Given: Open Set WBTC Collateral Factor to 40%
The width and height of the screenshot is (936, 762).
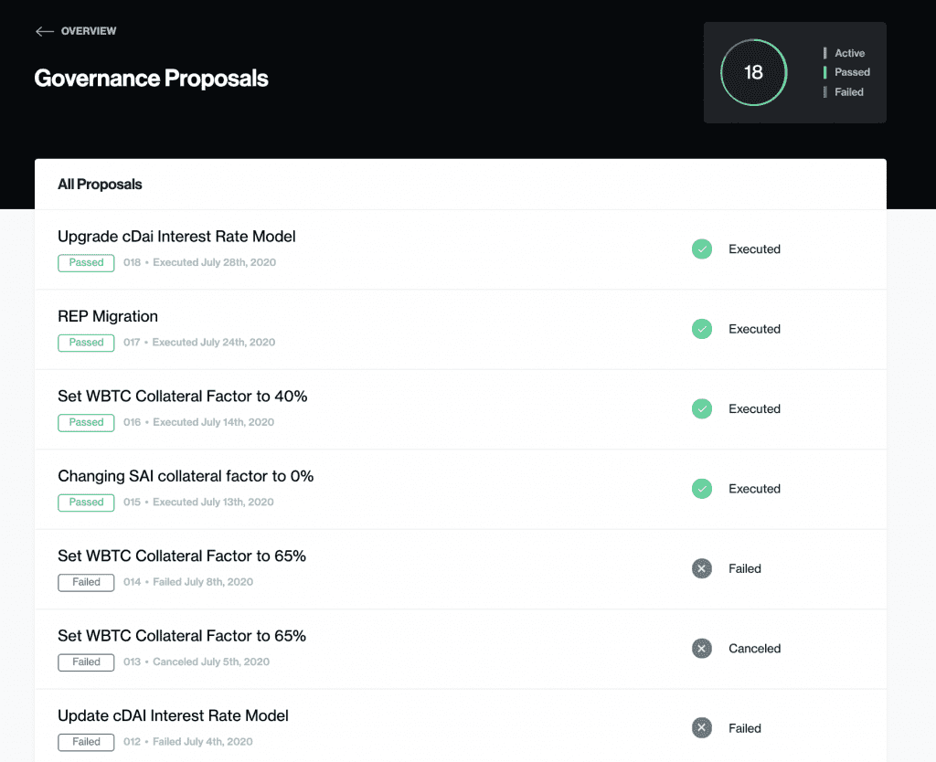Looking at the screenshot, I should point(182,397).
